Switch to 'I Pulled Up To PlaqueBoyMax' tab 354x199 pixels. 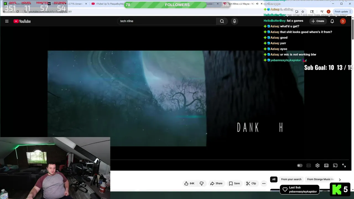108,4
